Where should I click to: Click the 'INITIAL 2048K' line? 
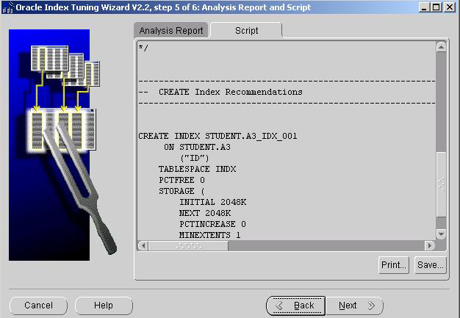[x=212, y=202]
